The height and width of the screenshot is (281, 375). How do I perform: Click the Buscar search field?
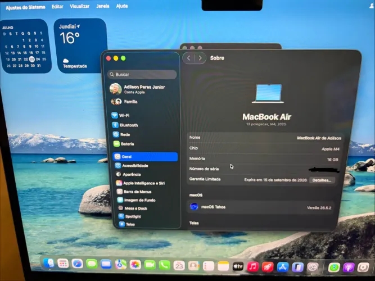pyautogui.click(x=142, y=74)
